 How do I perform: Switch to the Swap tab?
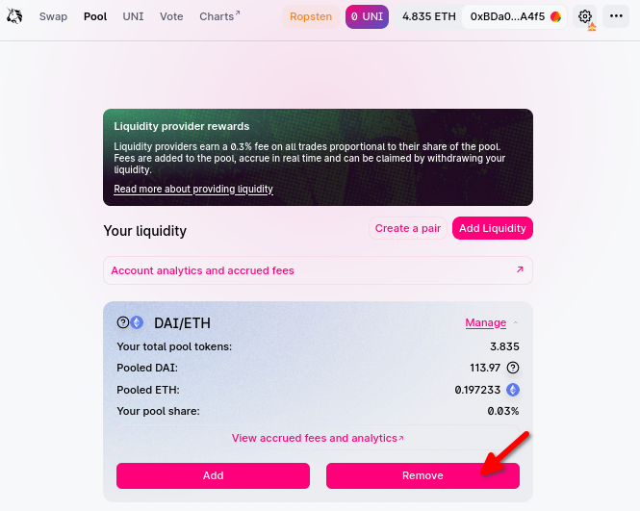(53, 16)
